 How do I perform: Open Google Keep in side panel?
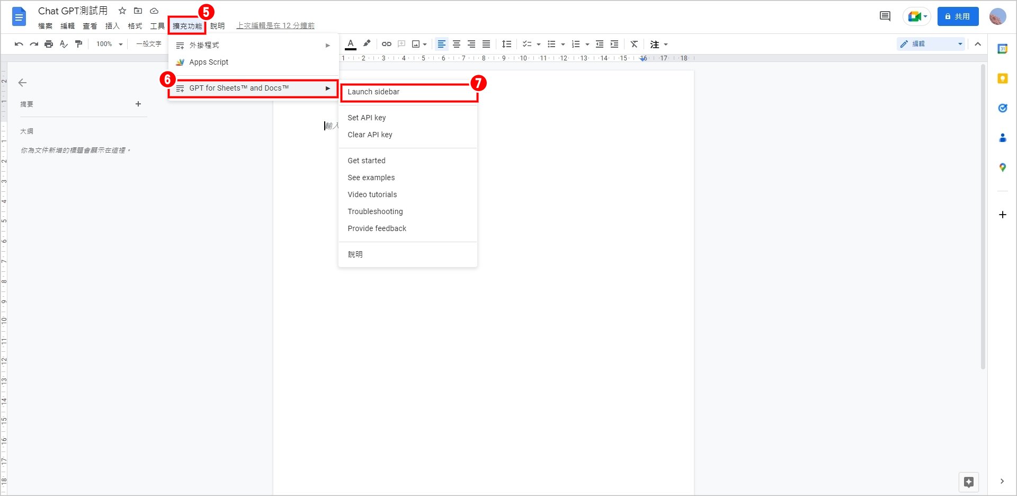pos(1002,78)
